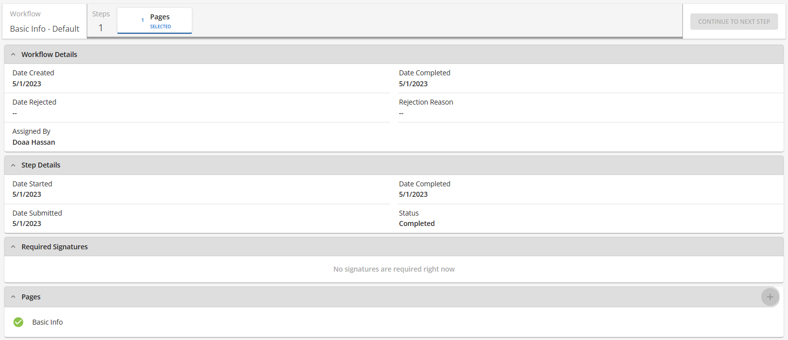This screenshot has width=788, height=340.
Task: Click the plus icon in Pages header
Action: [x=770, y=297]
